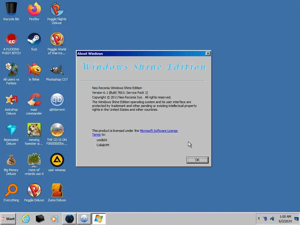300x225 pixels.
Task: Select the le fishie goldfish icon
Action: 34,72
